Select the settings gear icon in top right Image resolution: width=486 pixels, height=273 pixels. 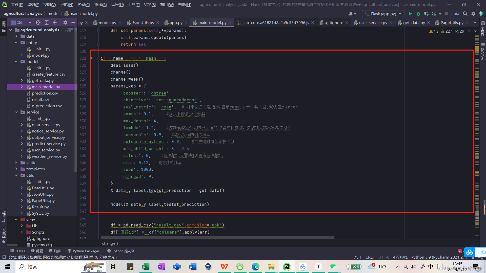point(473,14)
